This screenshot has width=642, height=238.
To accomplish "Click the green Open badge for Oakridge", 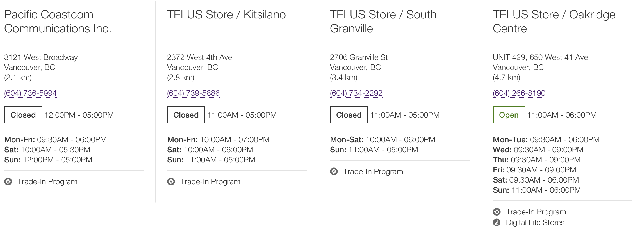I will [x=509, y=115].
